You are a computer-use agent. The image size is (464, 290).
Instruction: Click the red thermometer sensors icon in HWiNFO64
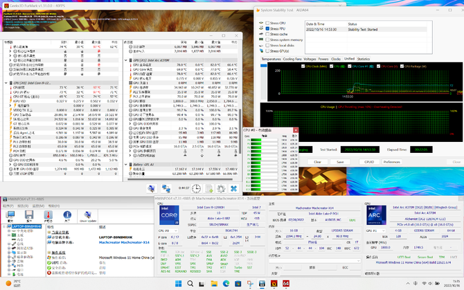(x=48, y=217)
